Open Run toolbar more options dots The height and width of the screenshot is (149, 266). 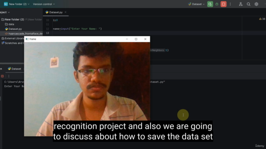(9, 76)
